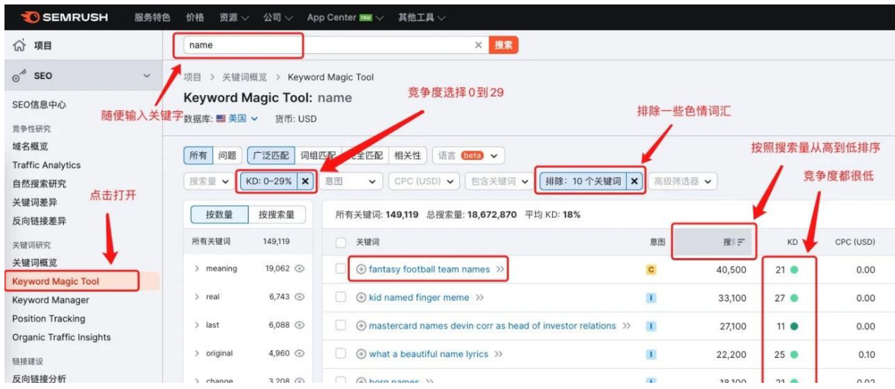
Task: Select the 相关性 match tab
Action: 407,155
